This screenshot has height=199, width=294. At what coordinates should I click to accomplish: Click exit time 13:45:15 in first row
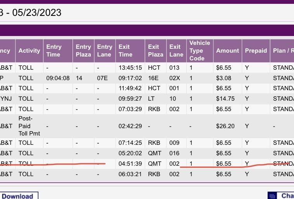[130, 68]
